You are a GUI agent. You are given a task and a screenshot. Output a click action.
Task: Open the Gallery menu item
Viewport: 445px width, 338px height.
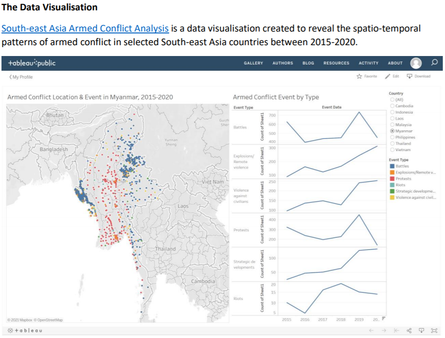coord(253,63)
